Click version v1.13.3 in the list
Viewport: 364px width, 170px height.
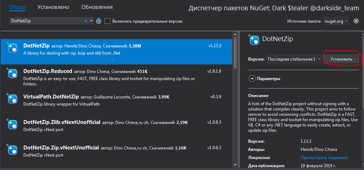(215, 46)
